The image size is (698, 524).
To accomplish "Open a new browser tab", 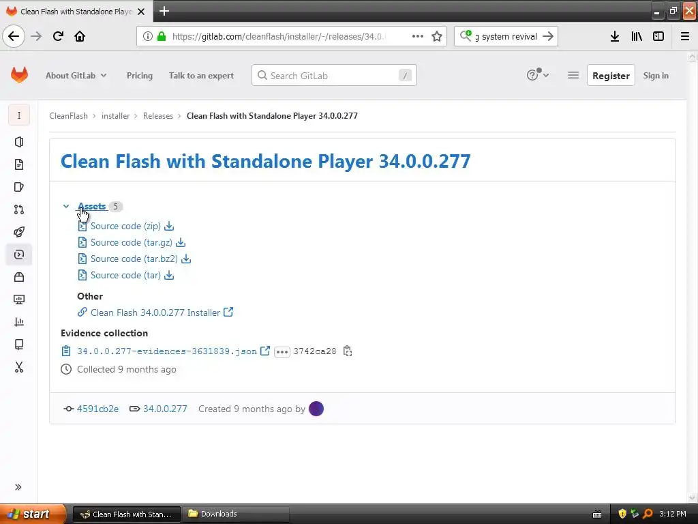I will tap(164, 11).
